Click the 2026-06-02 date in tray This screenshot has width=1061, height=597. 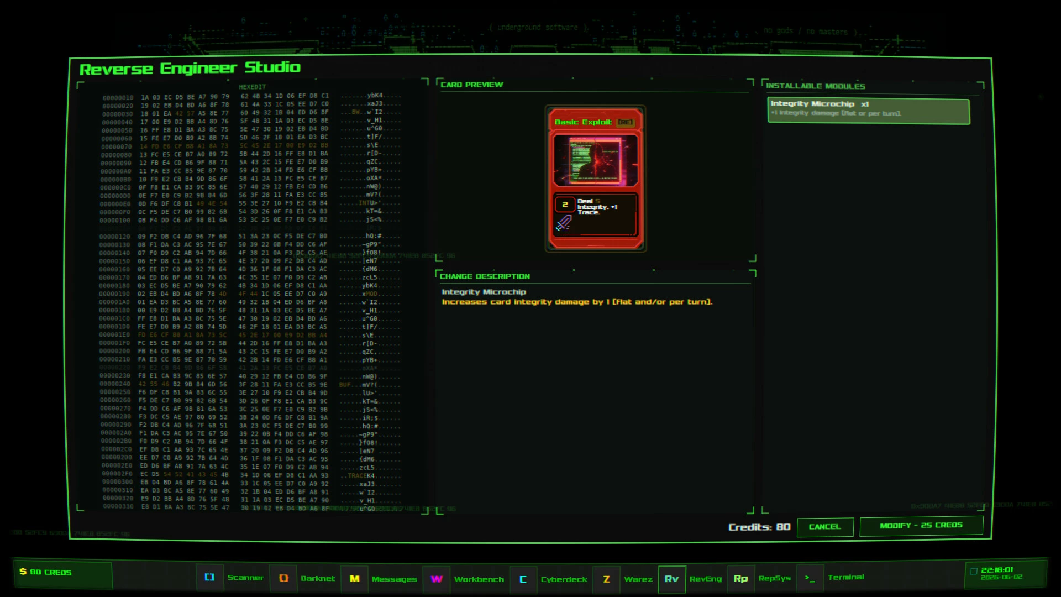click(x=1001, y=577)
